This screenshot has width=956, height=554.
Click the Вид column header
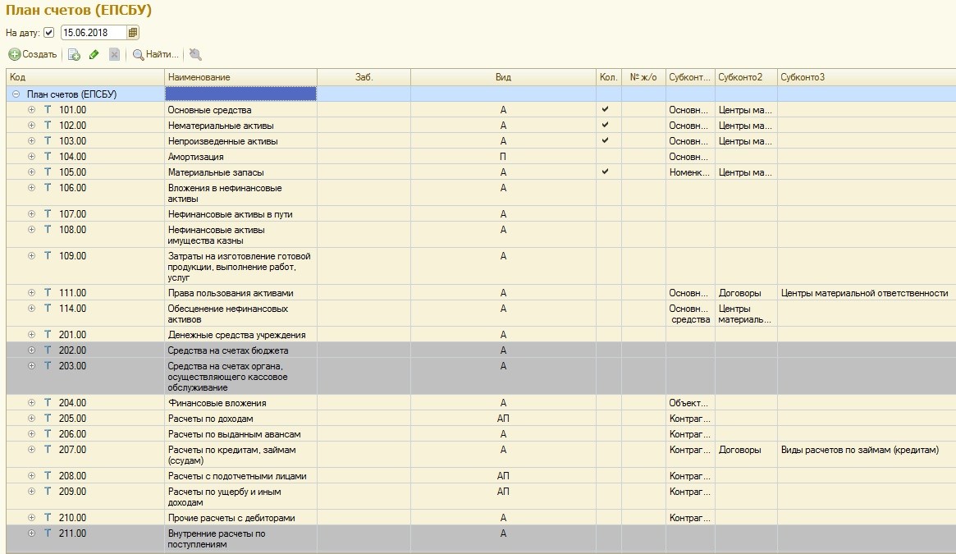tap(503, 77)
